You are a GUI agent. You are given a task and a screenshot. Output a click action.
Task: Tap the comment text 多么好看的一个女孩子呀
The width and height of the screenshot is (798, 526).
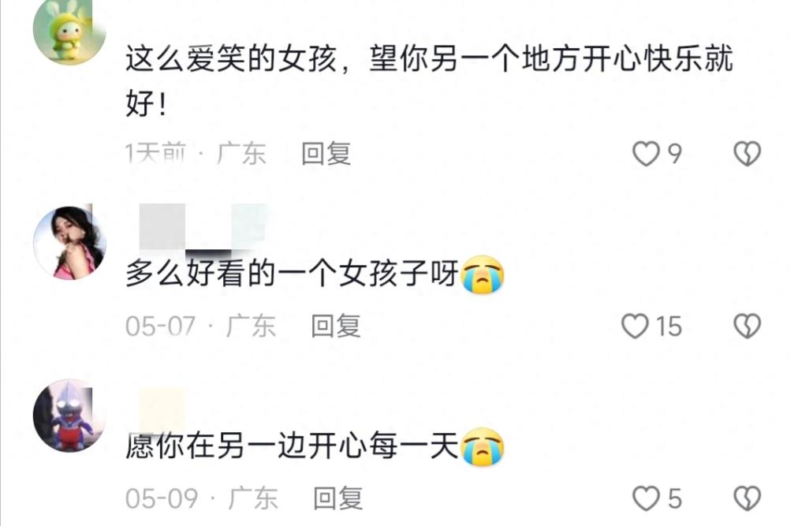pyautogui.click(x=293, y=274)
